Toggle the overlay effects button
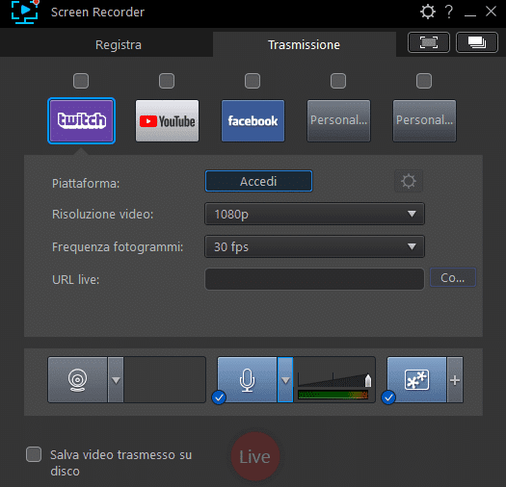The image size is (506, 487). click(x=416, y=379)
